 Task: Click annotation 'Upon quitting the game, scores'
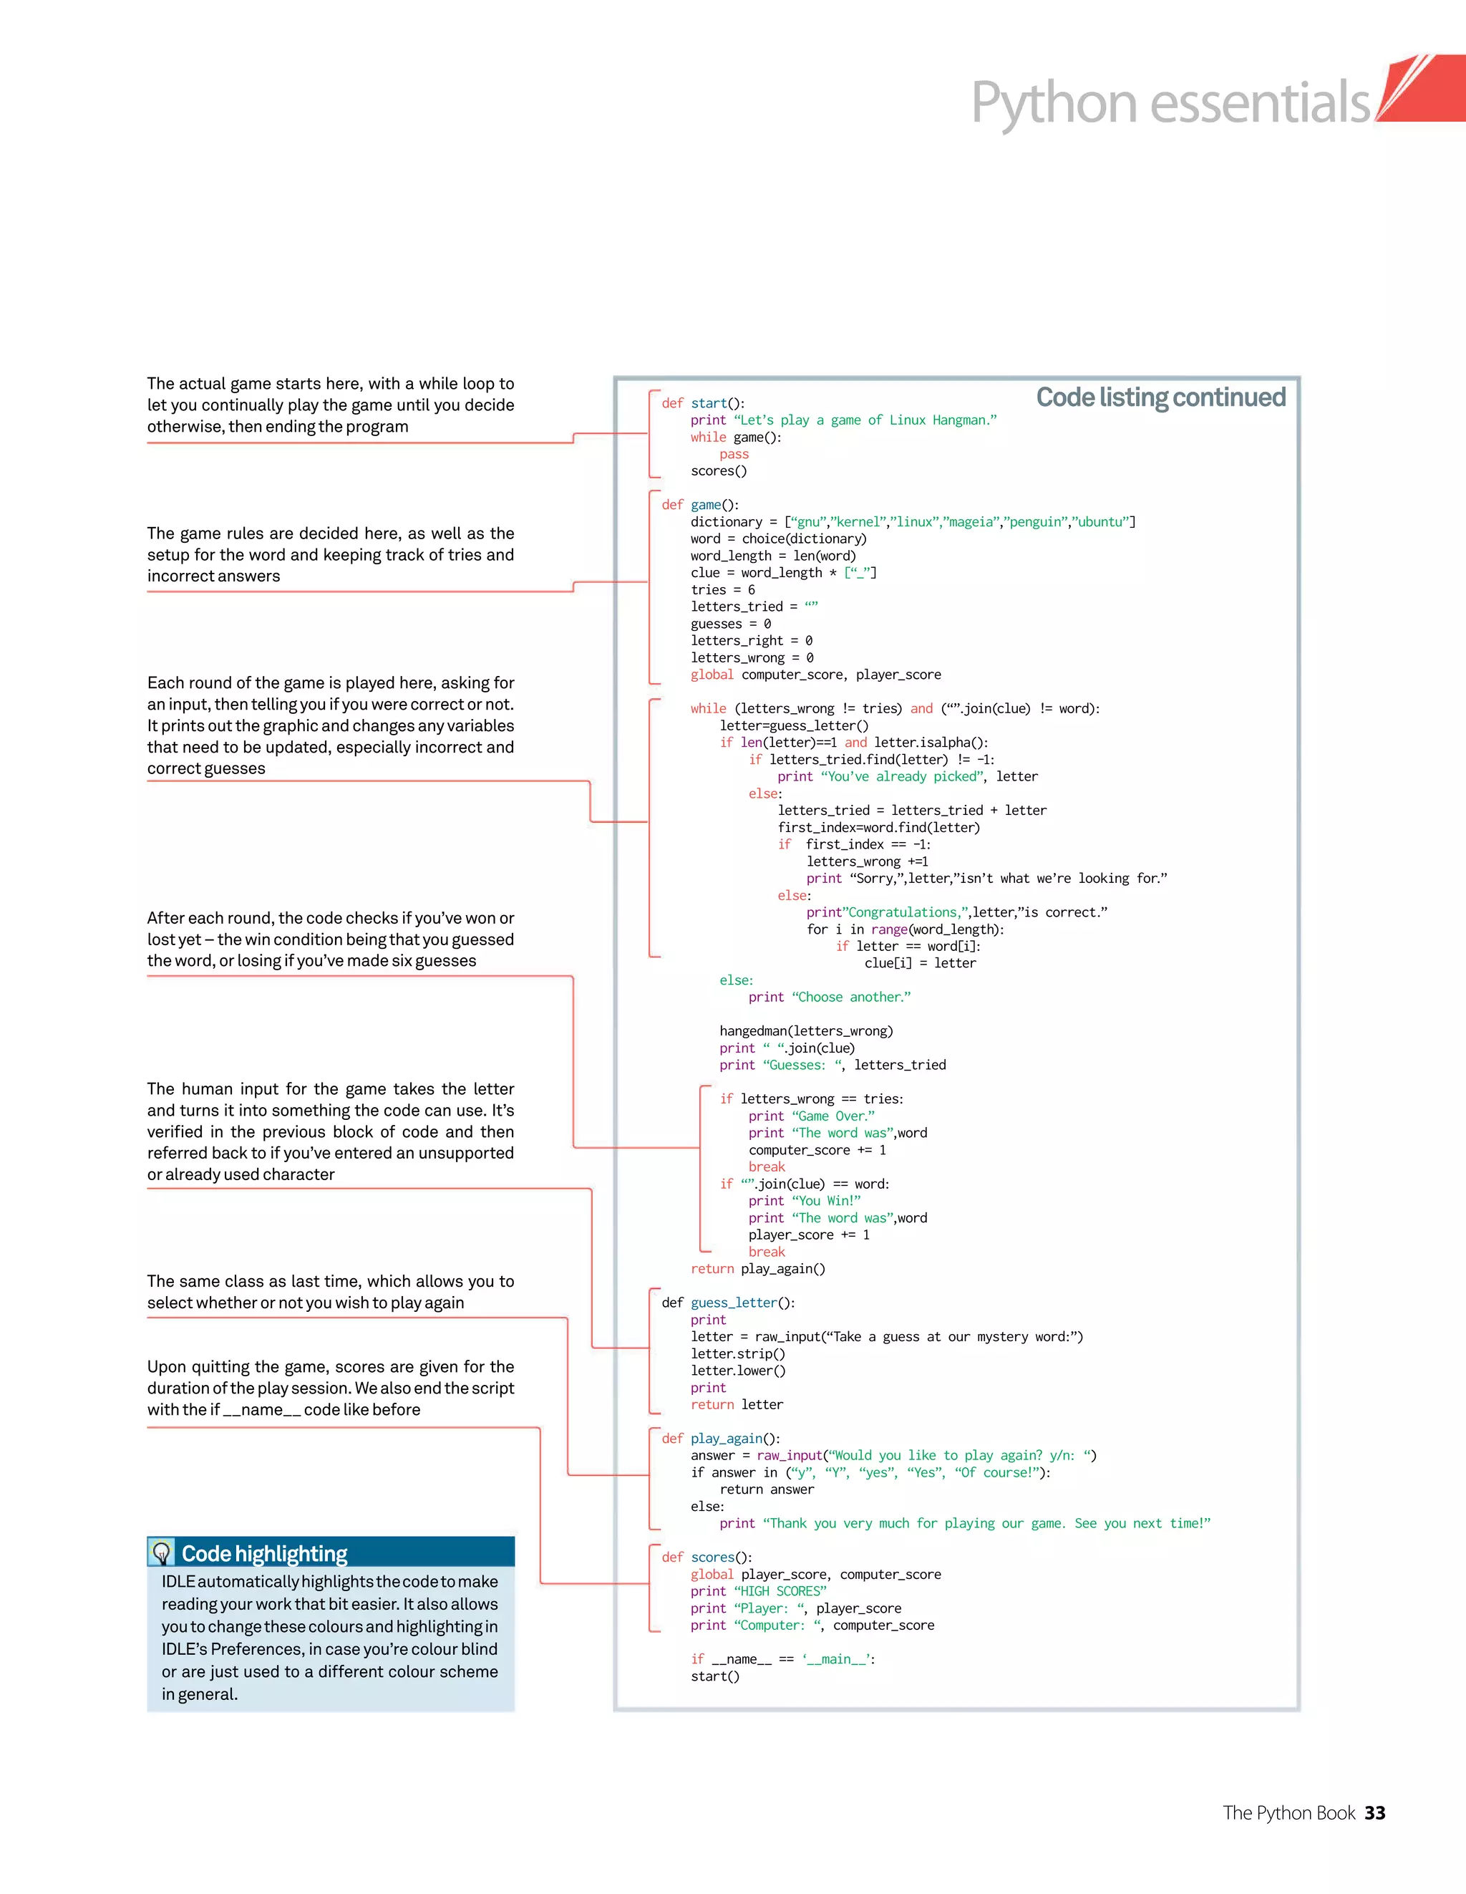(x=330, y=1388)
